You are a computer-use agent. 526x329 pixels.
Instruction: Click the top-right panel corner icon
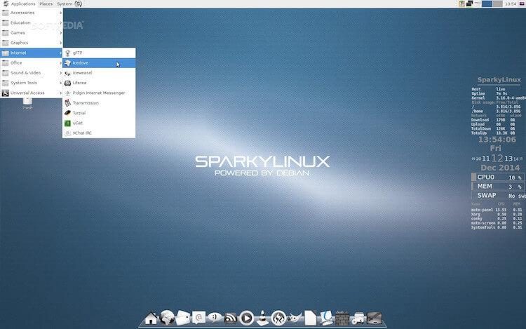[522, 4]
